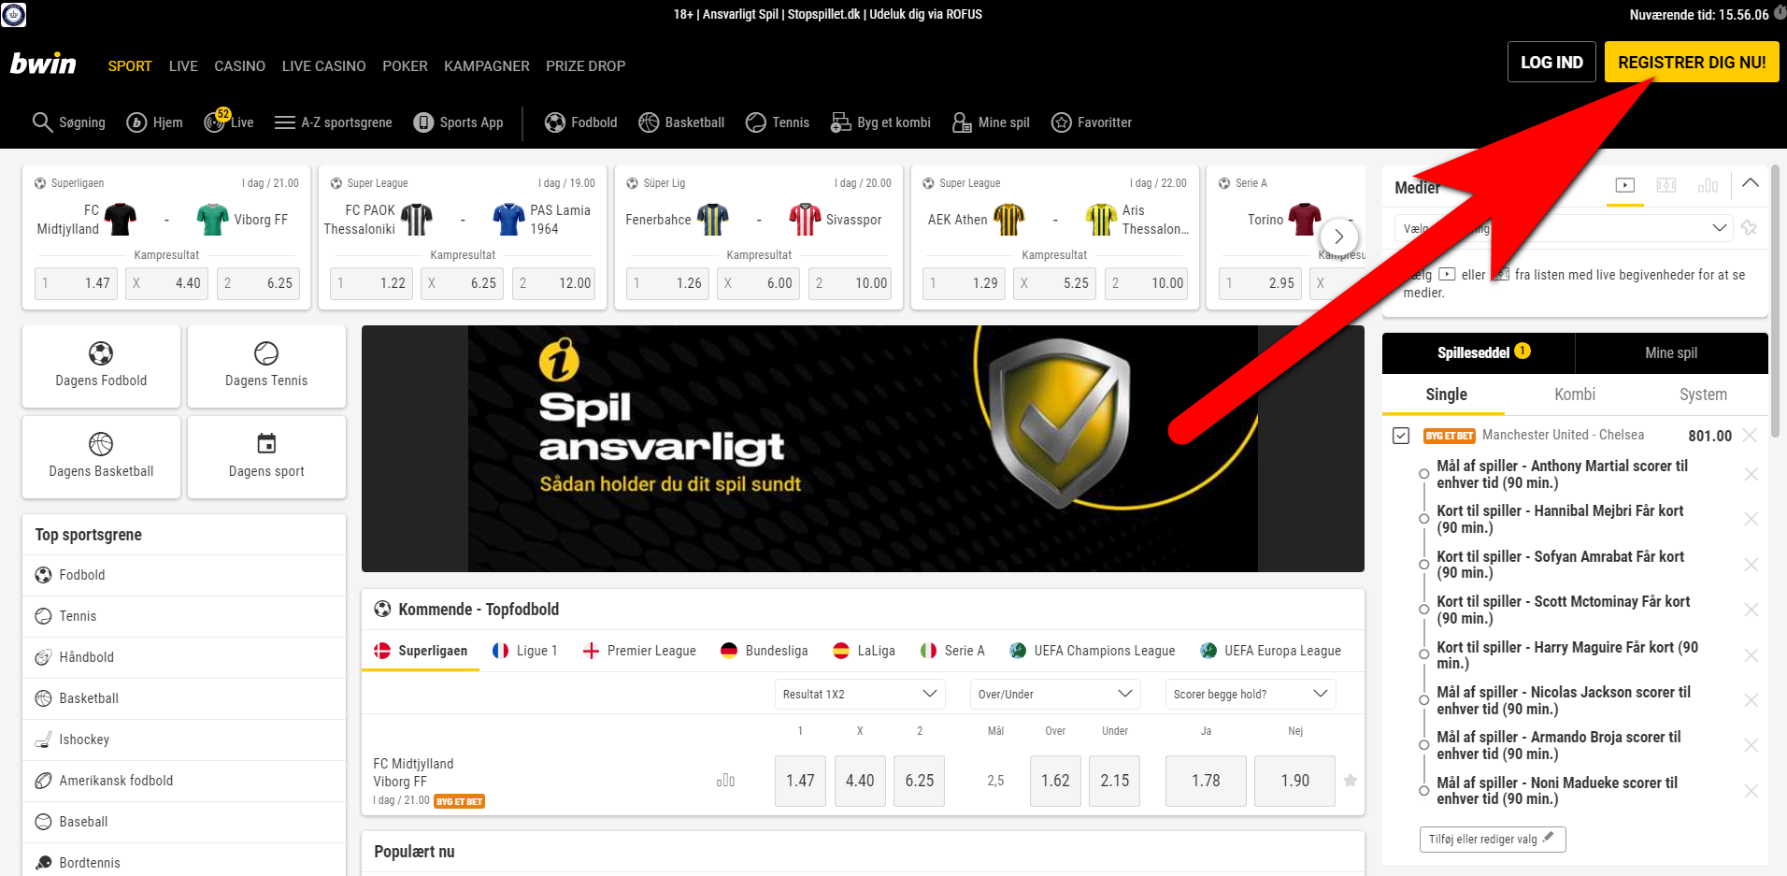The image size is (1787, 876).
Task: Open Tennis in top navigation bar
Action: click(778, 122)
